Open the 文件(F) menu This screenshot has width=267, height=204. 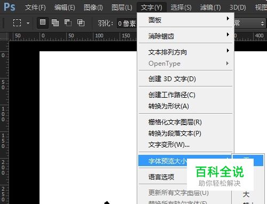35,7
